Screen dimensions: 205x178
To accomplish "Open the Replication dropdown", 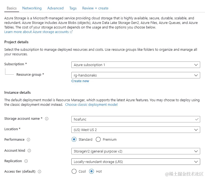I will [x=136, y=162].
